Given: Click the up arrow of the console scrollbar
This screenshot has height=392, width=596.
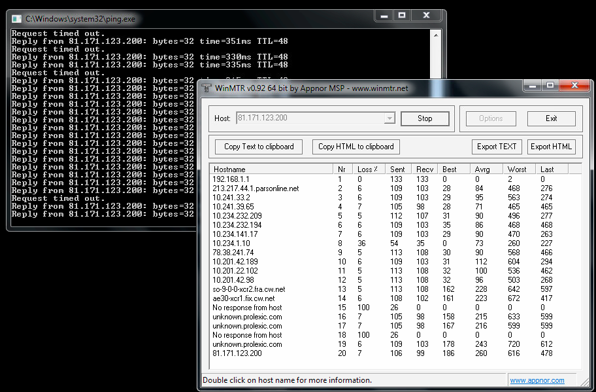Looking at the screenshot, I should [x=436, y=35].
